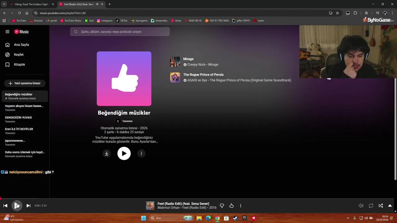Bookmark this page with the star
Screen dimensions: 397x223
337,13
